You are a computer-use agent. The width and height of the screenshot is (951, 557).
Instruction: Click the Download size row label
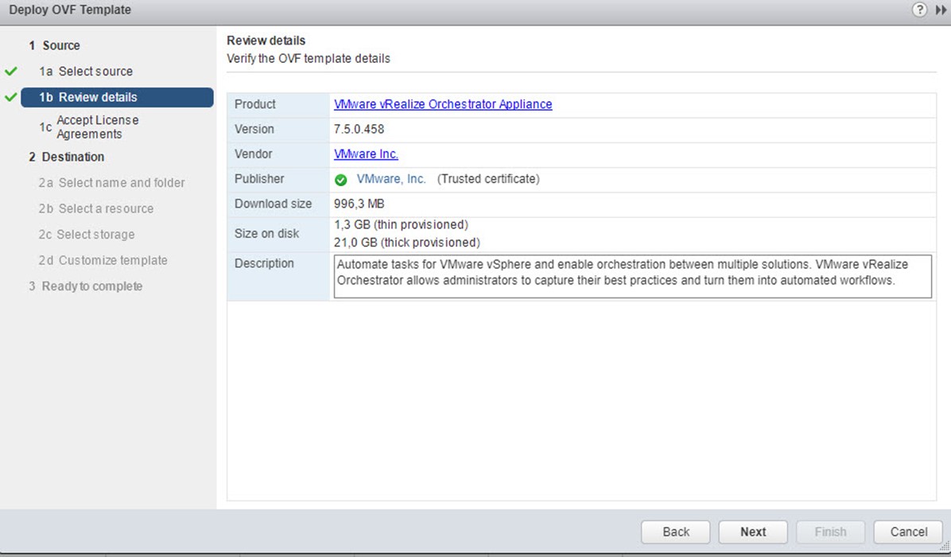(x=273, y=204)
